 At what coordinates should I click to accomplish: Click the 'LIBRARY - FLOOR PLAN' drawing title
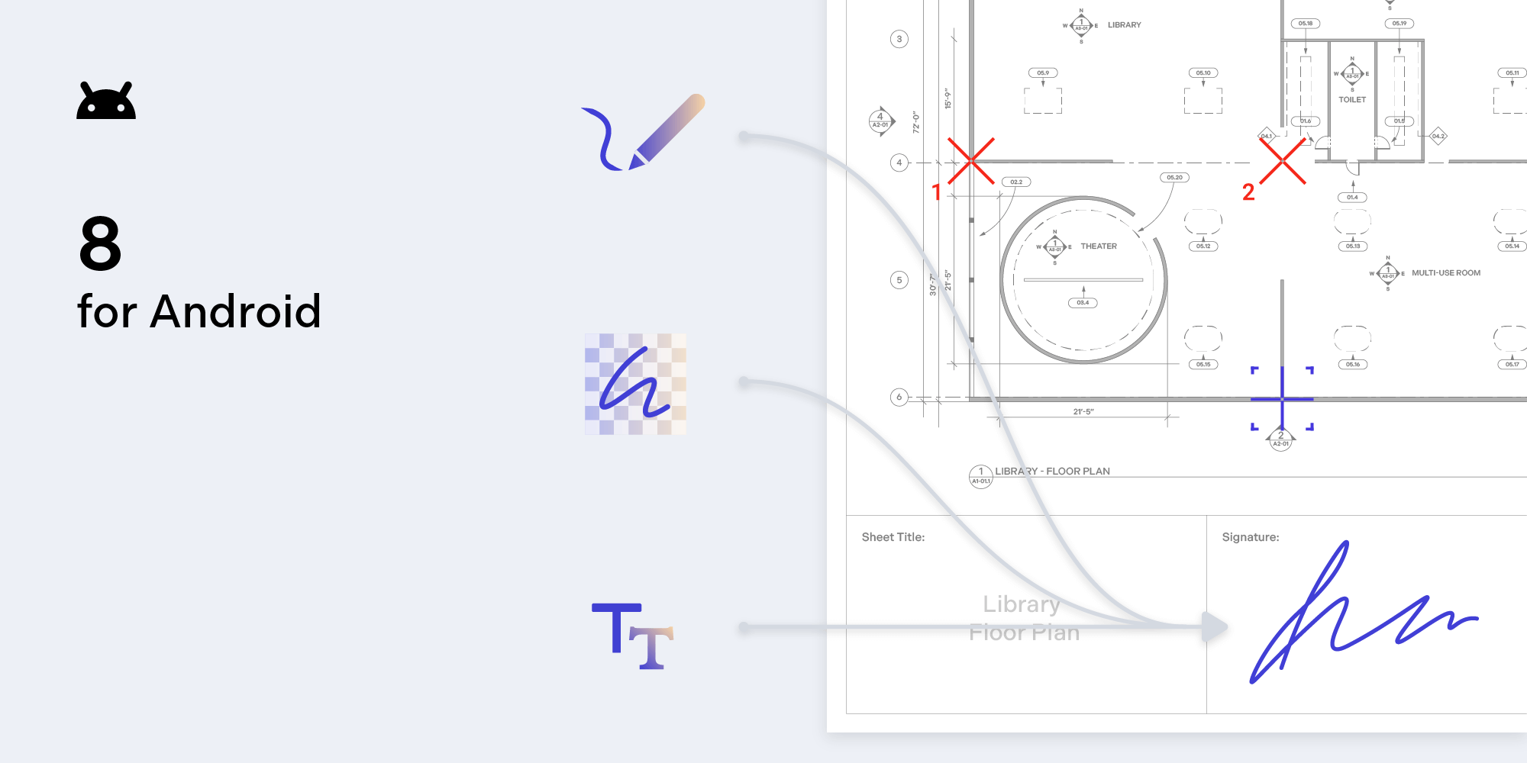tap(1052, 472)
